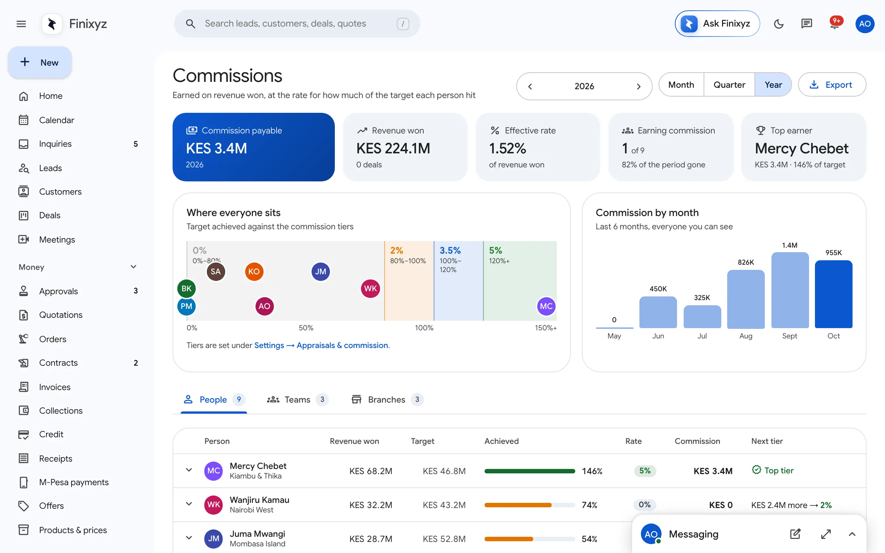
Task: Expand Juma Mwangi's row details
Action: [x=189, y=538]
